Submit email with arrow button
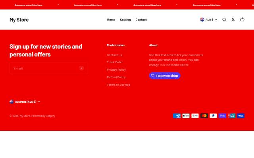Image resolution: width=254 pixels, height=158 pixels. pyautogui.click(x=81, y=68)
